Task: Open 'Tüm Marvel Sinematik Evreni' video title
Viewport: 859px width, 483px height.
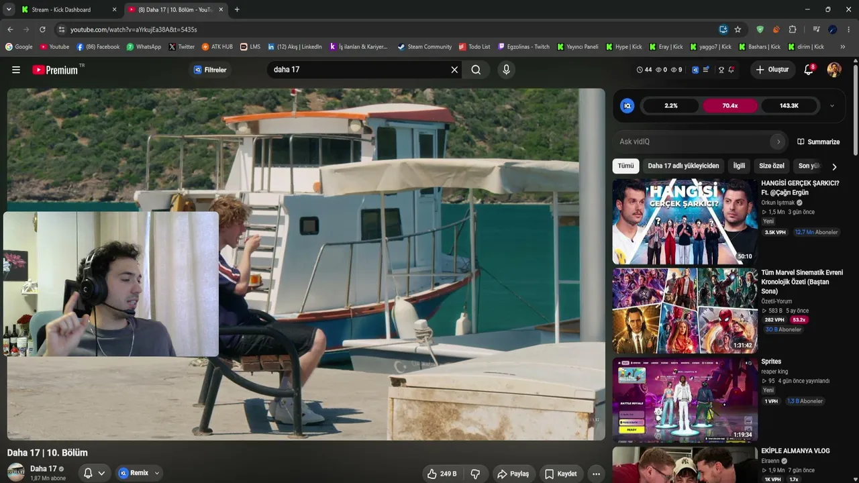Action: click(802, 282)
